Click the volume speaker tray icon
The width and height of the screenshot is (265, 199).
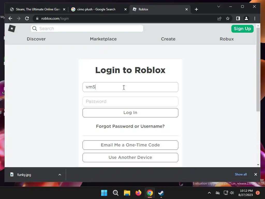(232, 193)
